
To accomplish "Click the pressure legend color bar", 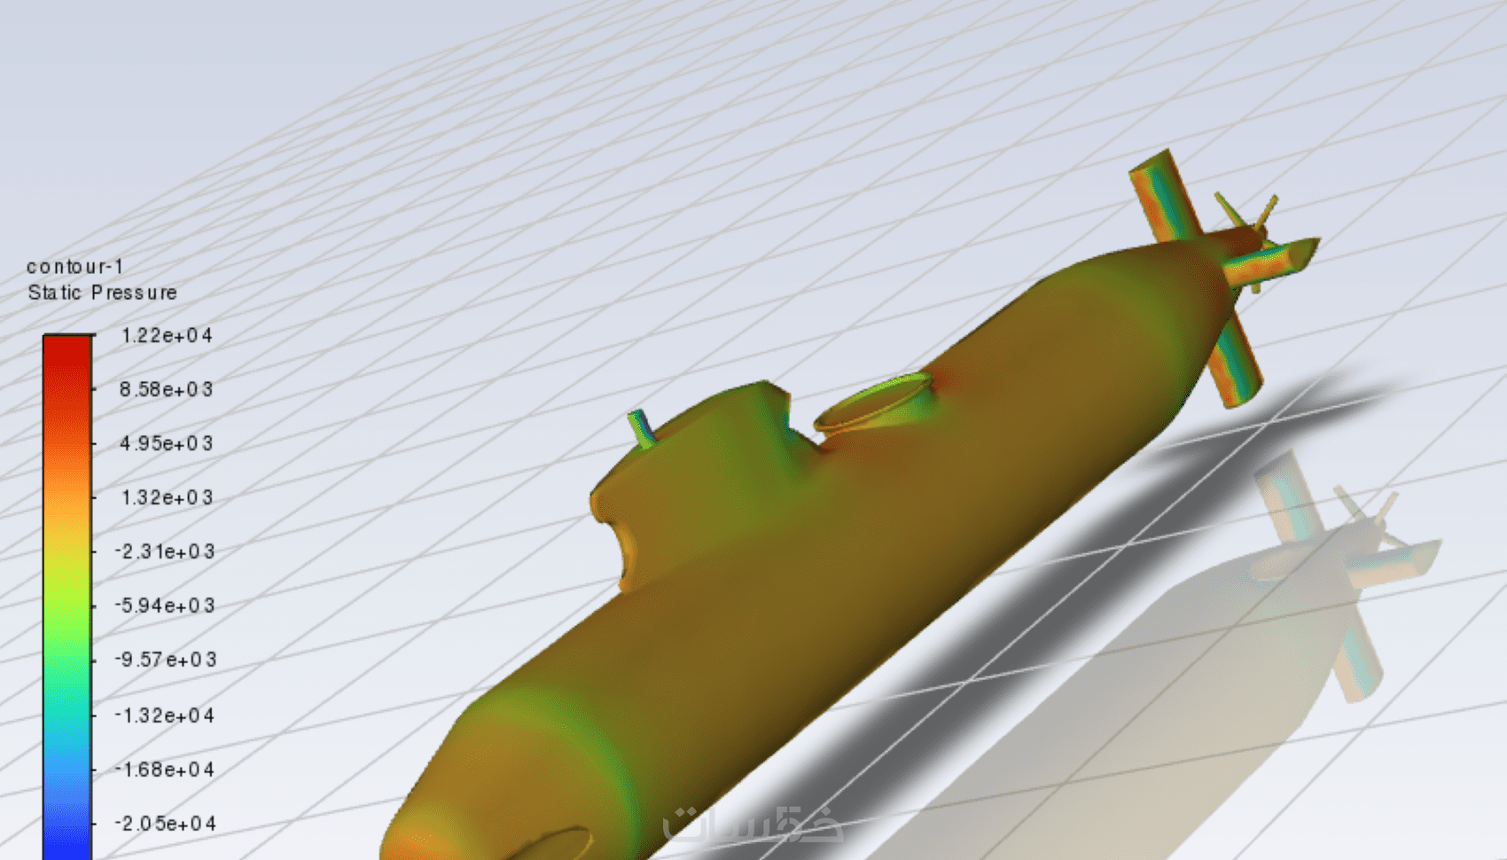I will [67, 597].
